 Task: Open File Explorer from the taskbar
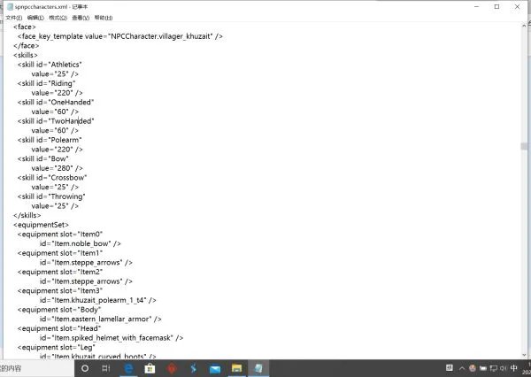(236, 367)
